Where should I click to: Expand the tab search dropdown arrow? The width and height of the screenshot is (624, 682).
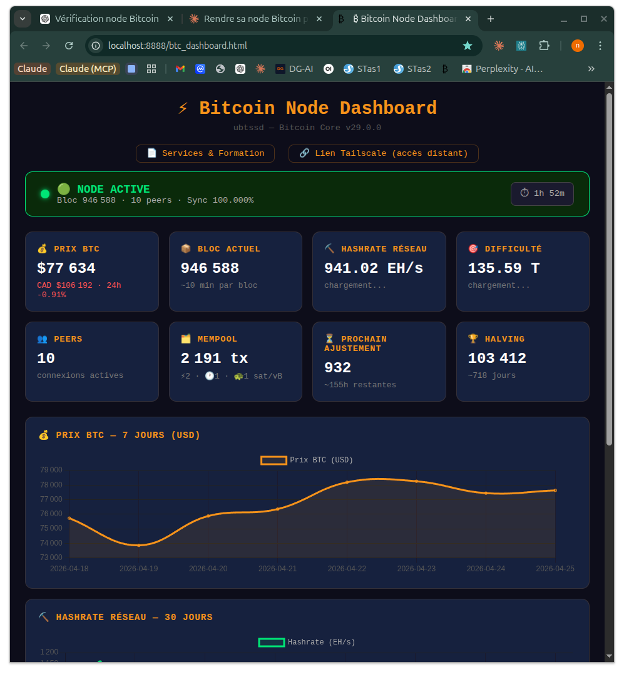tap(23, 19)
